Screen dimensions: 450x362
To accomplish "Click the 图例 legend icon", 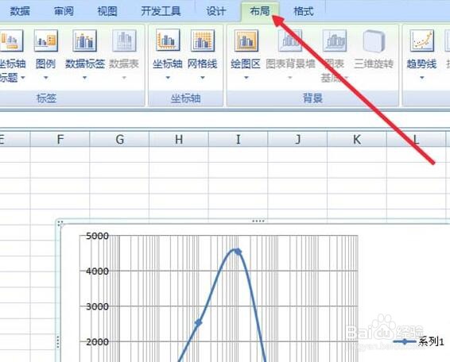I will coord(45,41).
